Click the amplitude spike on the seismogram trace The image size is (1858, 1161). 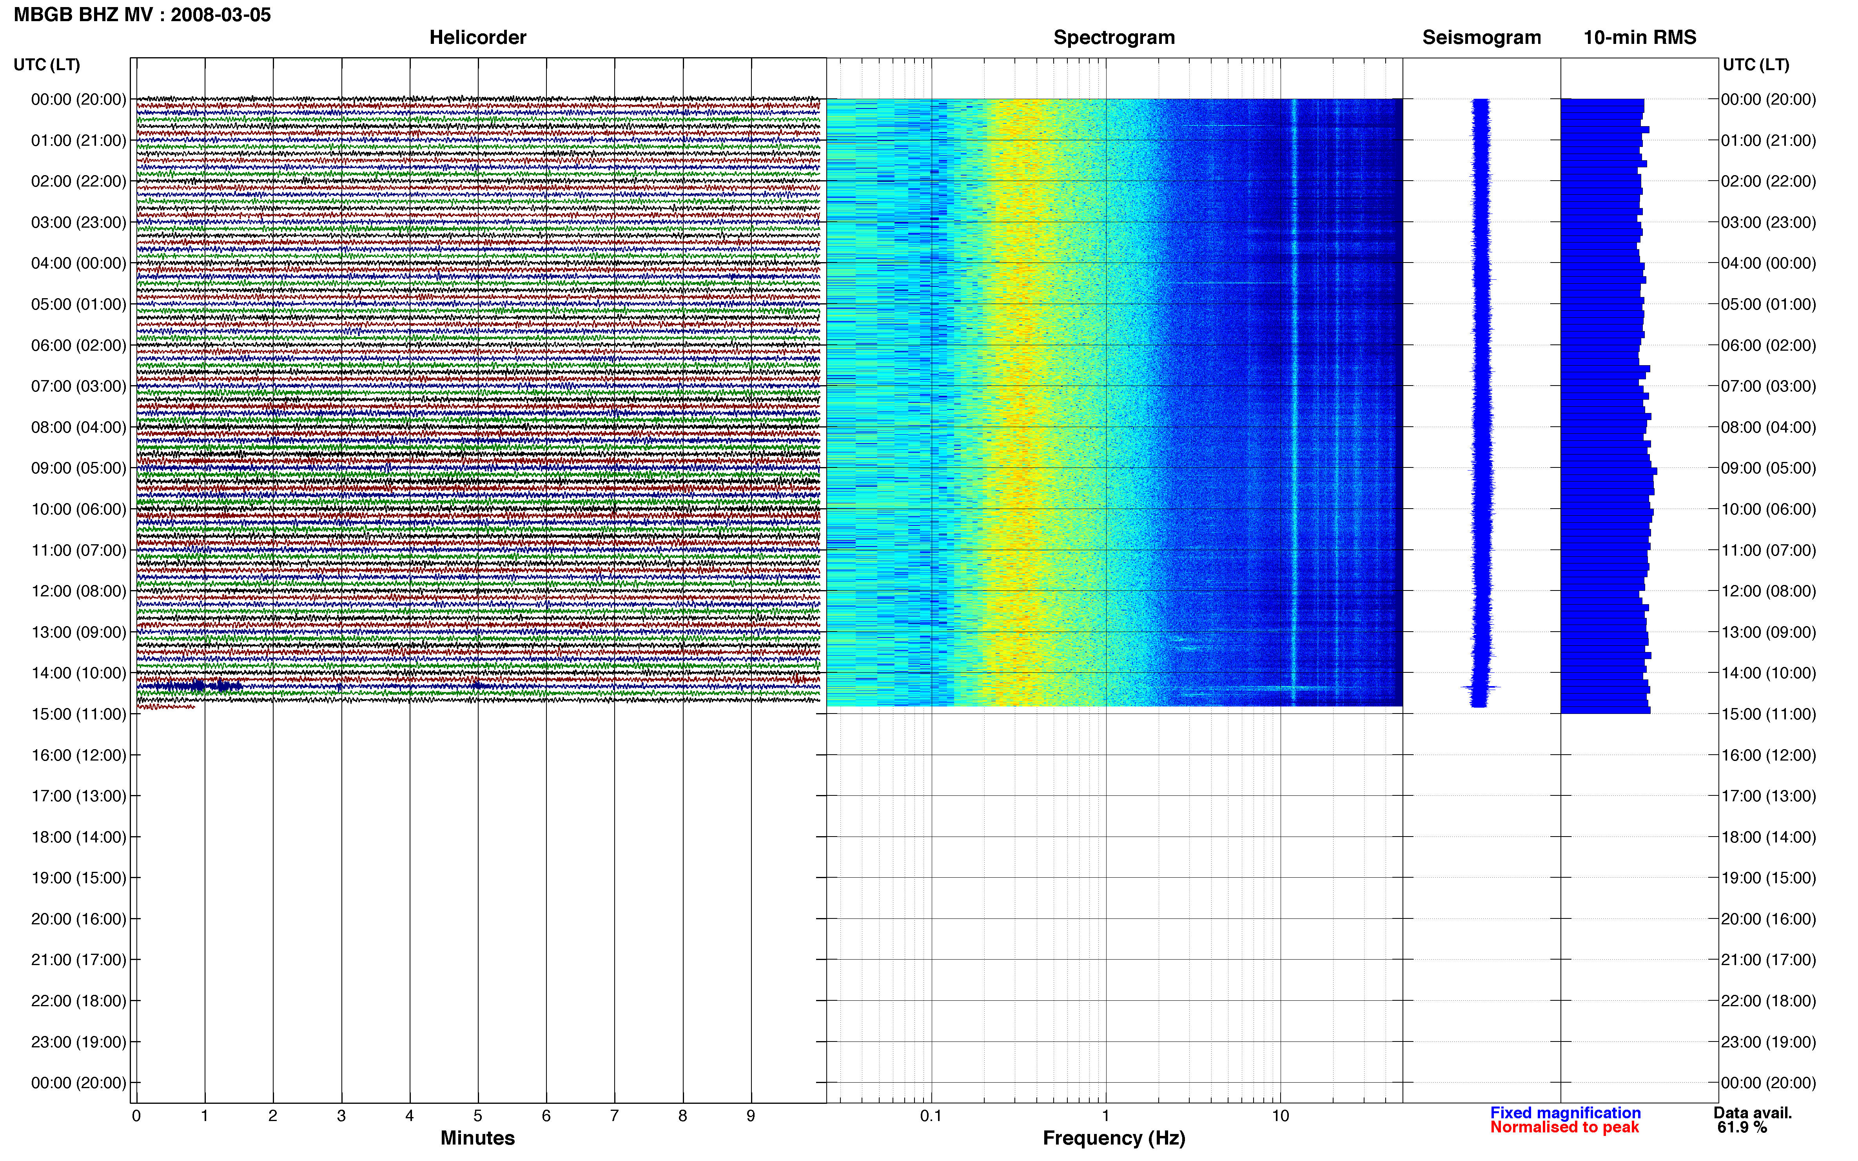(x=1480, y=686)
